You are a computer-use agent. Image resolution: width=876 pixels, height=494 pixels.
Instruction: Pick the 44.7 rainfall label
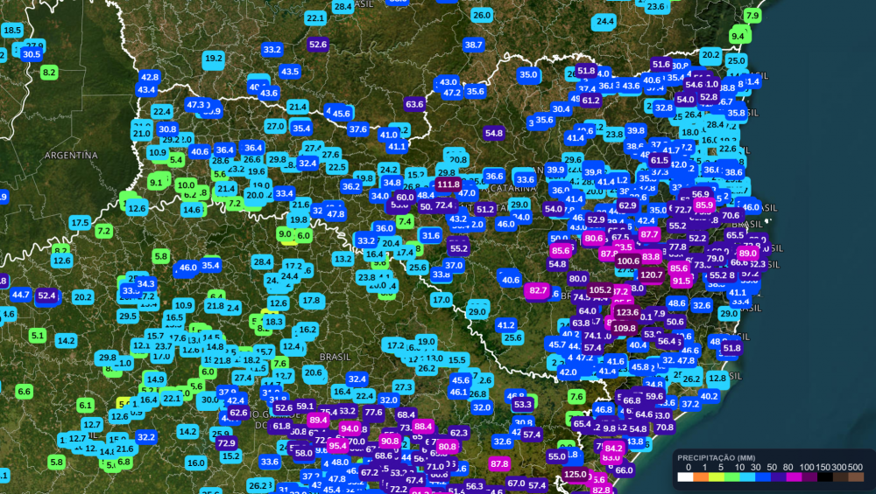21,295
